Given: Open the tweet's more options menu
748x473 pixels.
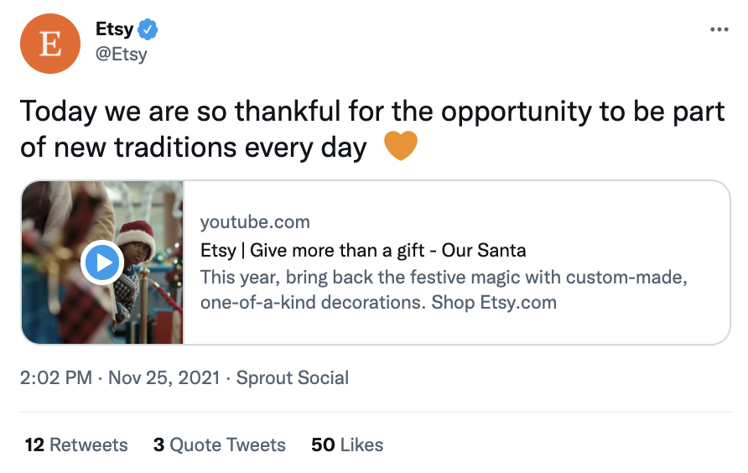Looking at the screenshot, I should click(719, 30).
